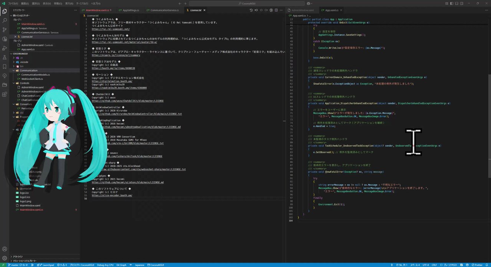491x267 pixels.
Task: Open the digitalmotion.booth.pm link
Action: (112, 81)
